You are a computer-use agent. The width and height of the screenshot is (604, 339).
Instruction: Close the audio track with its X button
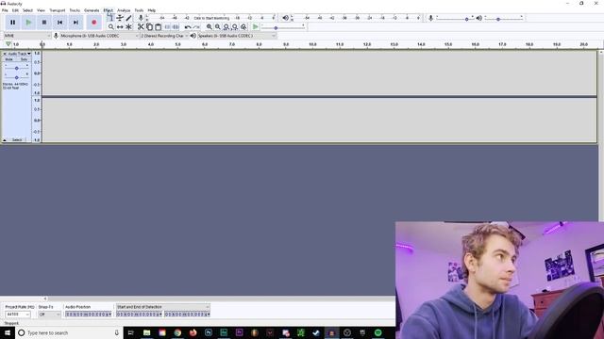(x=5, y=54)
